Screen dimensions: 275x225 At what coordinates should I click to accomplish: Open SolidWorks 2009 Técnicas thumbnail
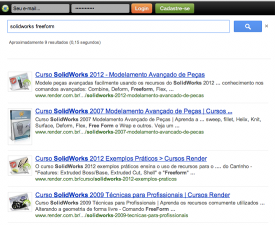tap(20, 202)
